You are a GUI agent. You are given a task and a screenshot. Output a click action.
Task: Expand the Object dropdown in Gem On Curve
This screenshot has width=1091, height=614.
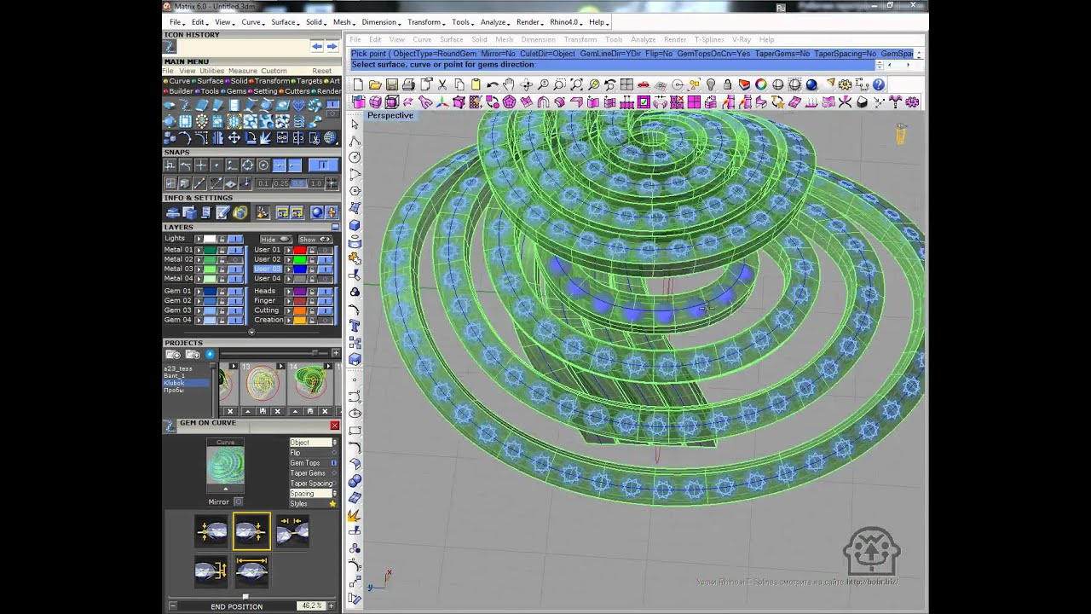pos(334,443)
